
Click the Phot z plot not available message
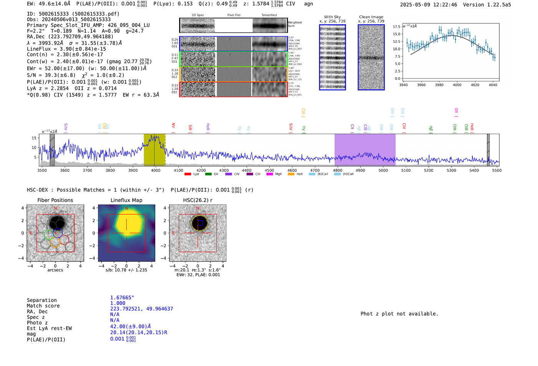click(399, 314)
